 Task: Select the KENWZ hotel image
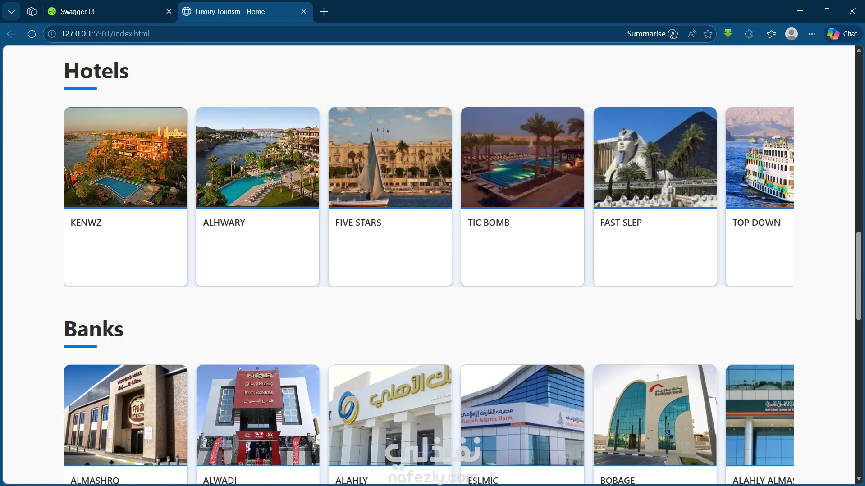point(125,157)
